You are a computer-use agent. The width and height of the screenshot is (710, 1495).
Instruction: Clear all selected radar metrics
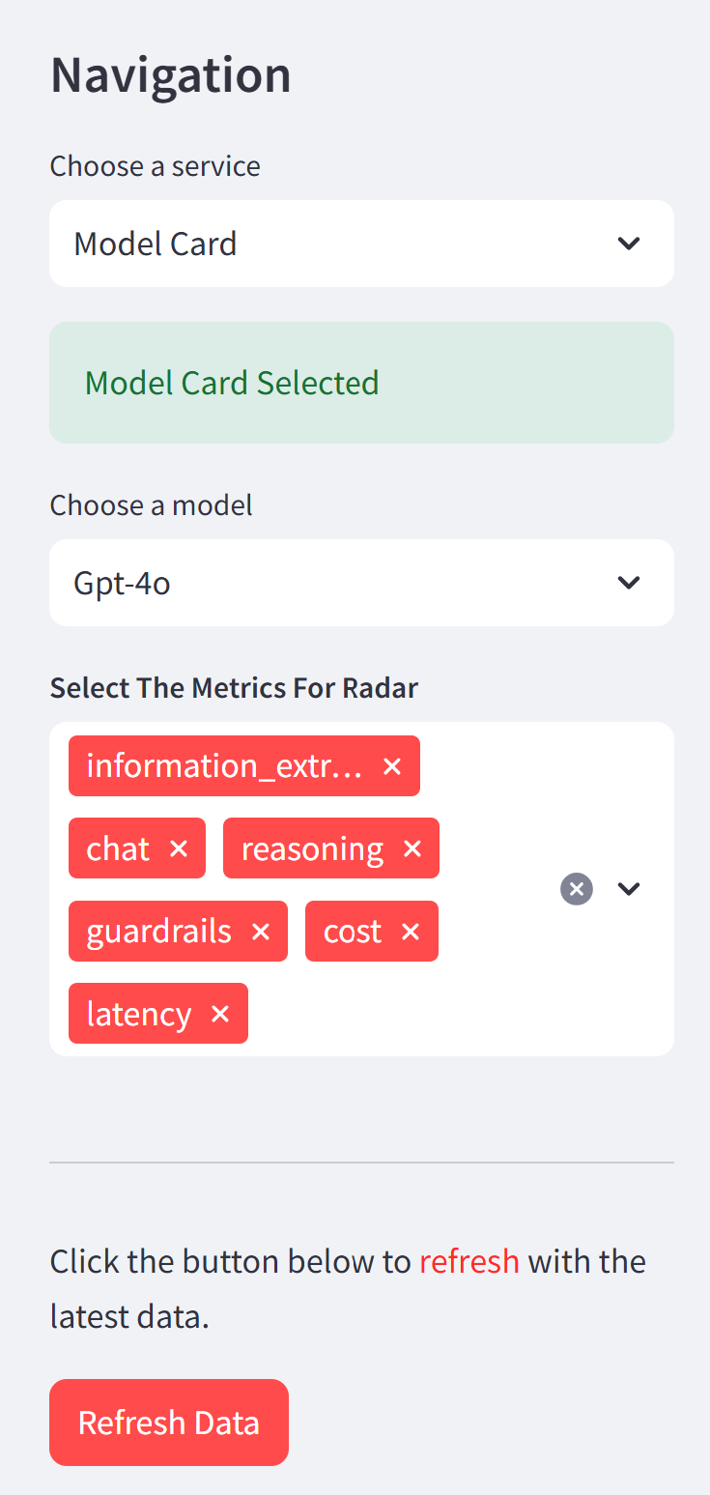coord(577,888)
